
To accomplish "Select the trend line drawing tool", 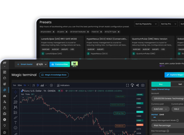I will coord(16,97).
